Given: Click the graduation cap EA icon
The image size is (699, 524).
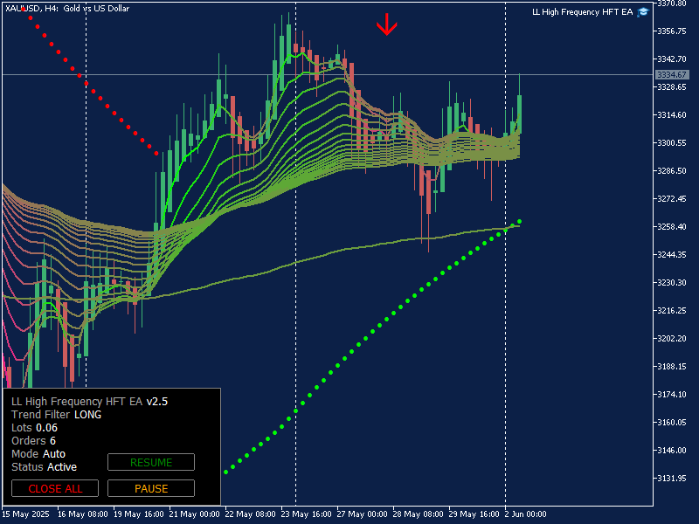Looking at the screenshot, I should [643, 12].
